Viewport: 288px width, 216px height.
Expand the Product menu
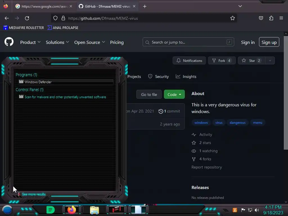coord(30,42)
